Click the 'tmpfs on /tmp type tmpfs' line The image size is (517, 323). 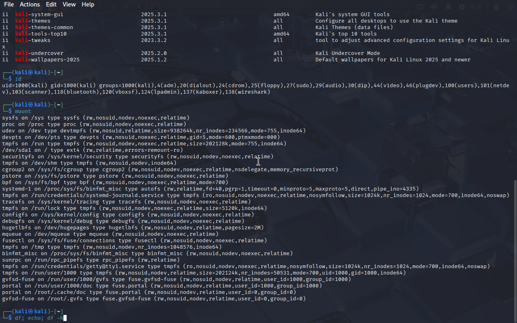112,247
